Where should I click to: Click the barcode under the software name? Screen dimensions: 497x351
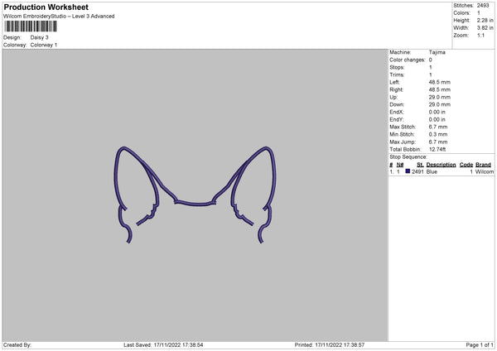coord(31,26)
